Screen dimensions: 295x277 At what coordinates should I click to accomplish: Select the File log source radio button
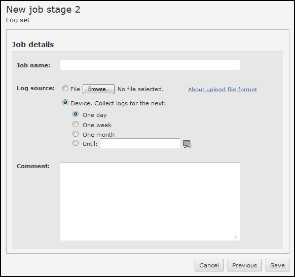(x=65, y=88)
